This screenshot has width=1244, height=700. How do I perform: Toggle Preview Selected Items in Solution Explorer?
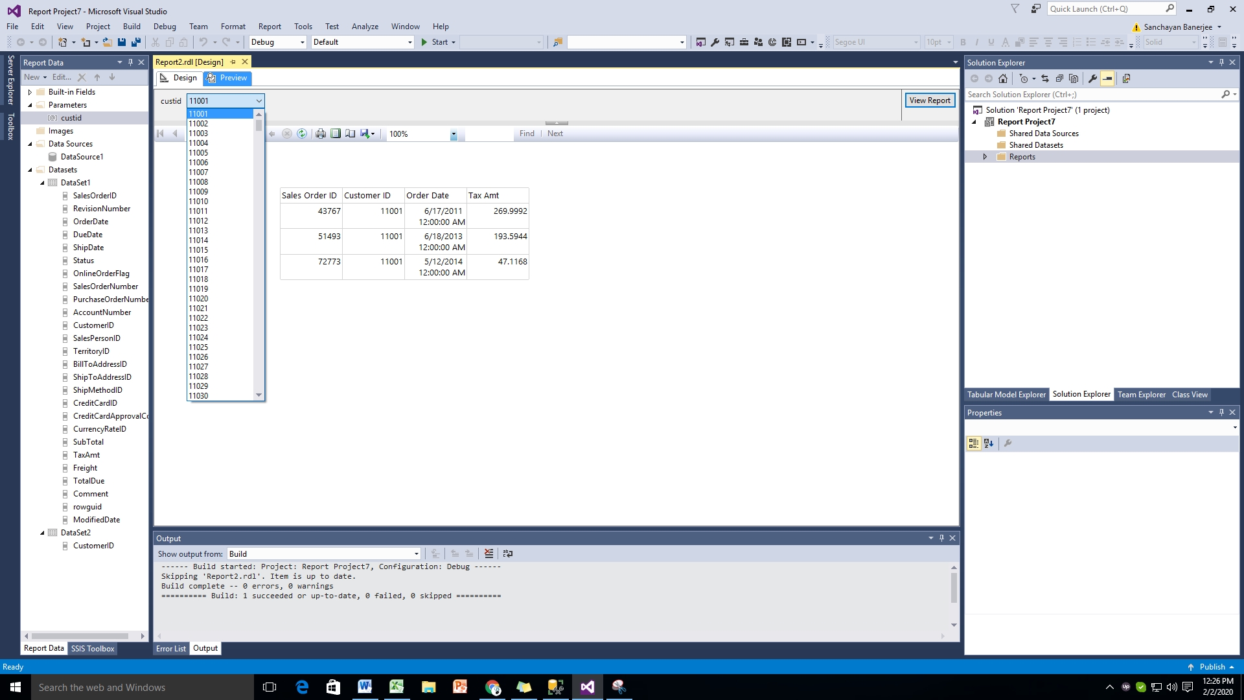(1107, 78)
